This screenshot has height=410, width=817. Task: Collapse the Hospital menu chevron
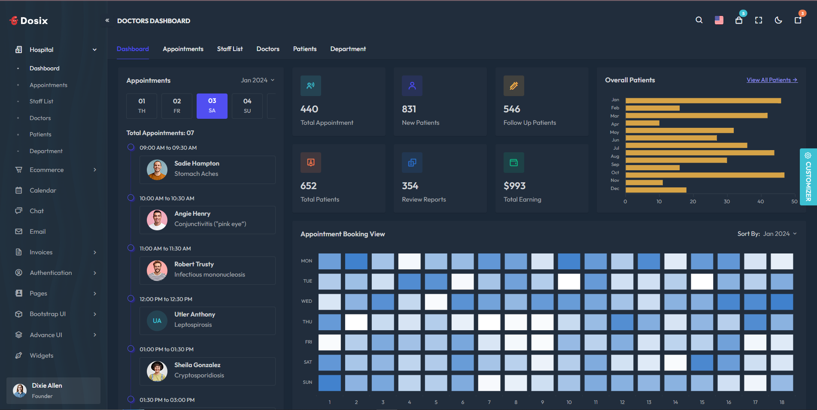tap(94, 50)
